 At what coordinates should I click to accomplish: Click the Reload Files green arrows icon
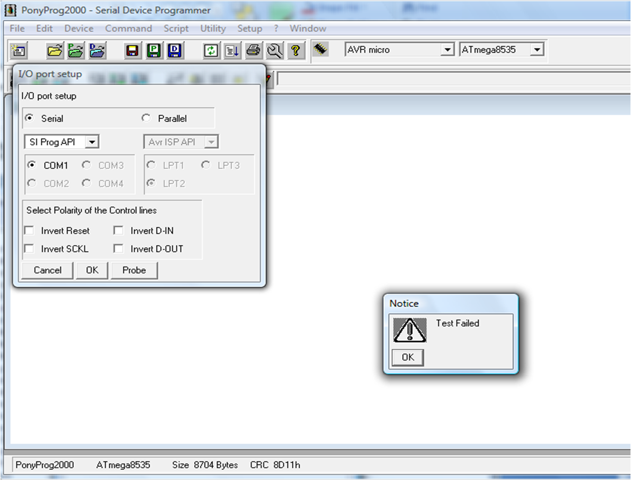[211, 50]
